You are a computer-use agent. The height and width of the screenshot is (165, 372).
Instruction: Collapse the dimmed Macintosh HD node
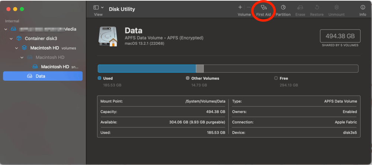pos(22,57)
